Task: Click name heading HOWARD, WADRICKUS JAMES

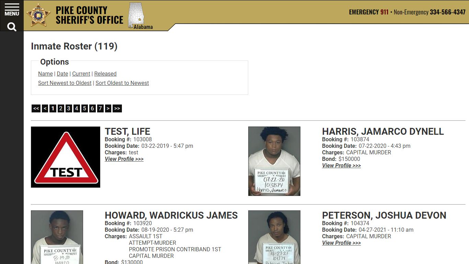Action: point(171,215)
